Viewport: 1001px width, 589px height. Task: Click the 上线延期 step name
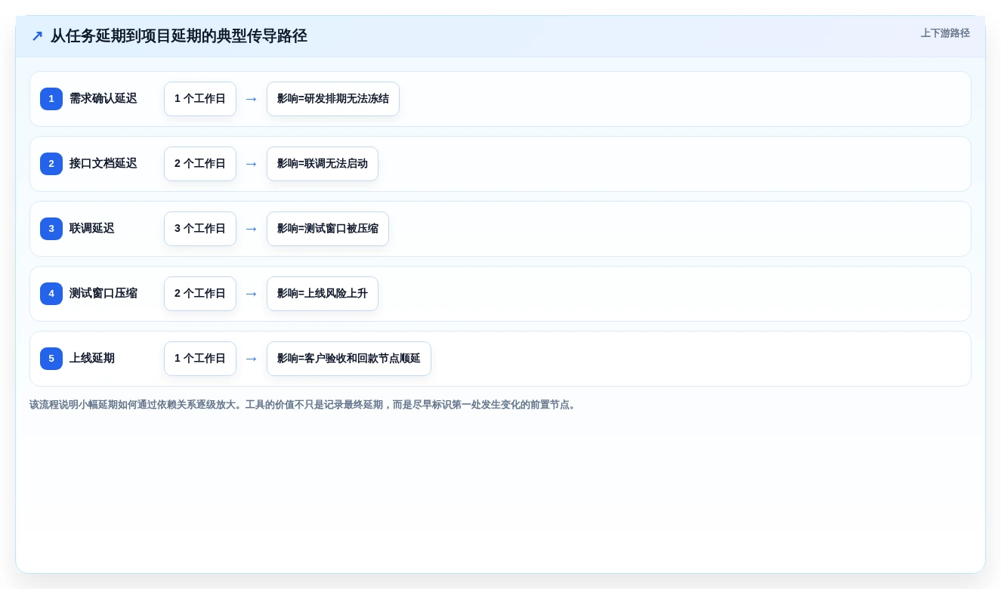(x=92, y=359)
